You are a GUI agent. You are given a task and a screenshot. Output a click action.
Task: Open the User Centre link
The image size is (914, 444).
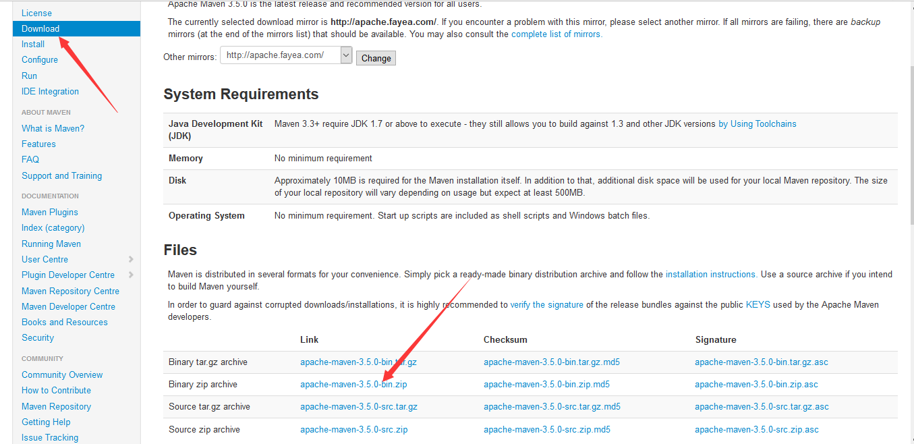45,259
